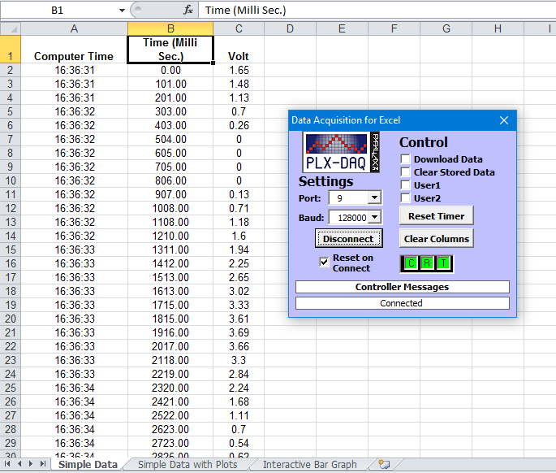
Task: Click the Disconnect button
Action: [348, 239]
